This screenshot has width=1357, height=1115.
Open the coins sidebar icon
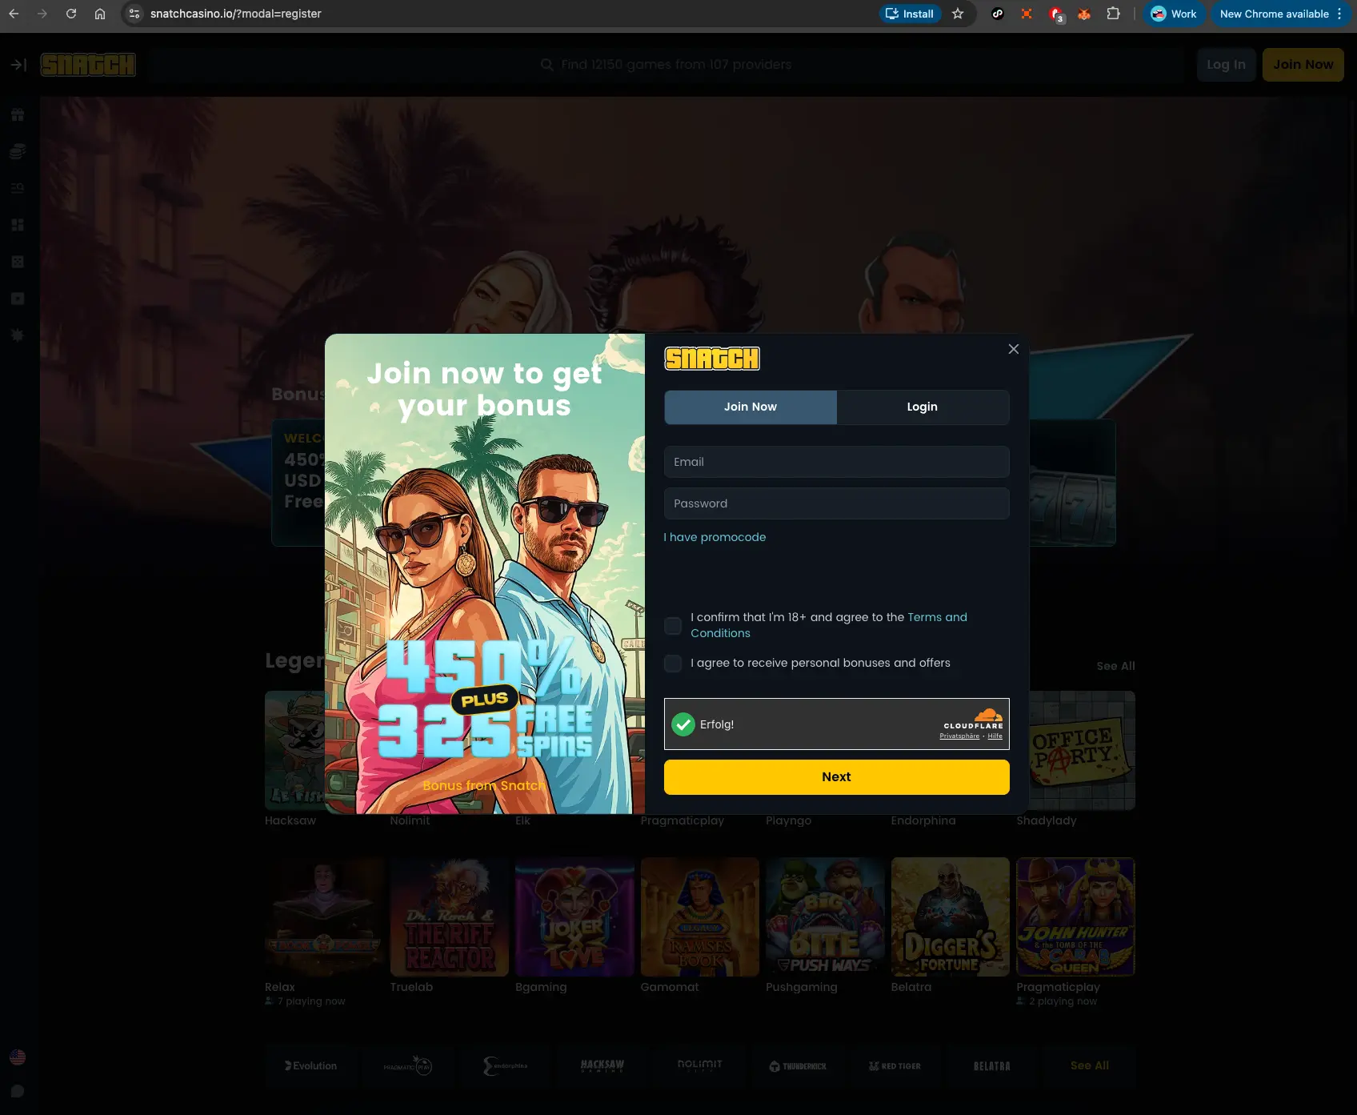pos(18,151)
